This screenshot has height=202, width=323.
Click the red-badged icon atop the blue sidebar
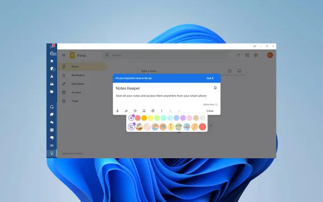click(52, 46)
